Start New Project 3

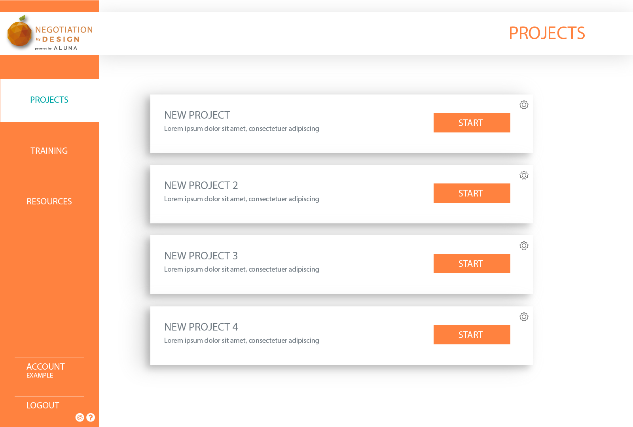472,264
